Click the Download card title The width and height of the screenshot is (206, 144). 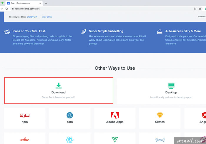pyautogui.click(x=59, y=92)
